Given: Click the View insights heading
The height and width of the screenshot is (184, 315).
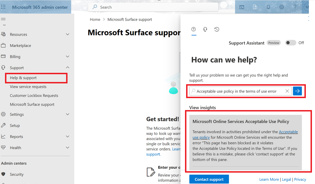Looking at the screenshot, I should [x=202, y=108].
